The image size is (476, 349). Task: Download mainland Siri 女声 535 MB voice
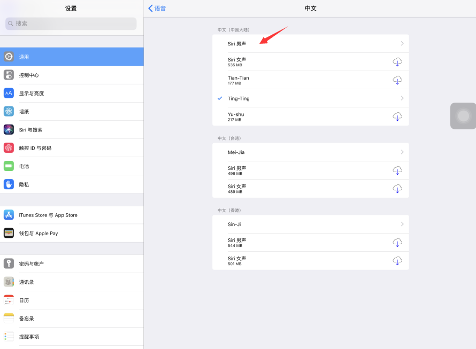tap(397, 62)
